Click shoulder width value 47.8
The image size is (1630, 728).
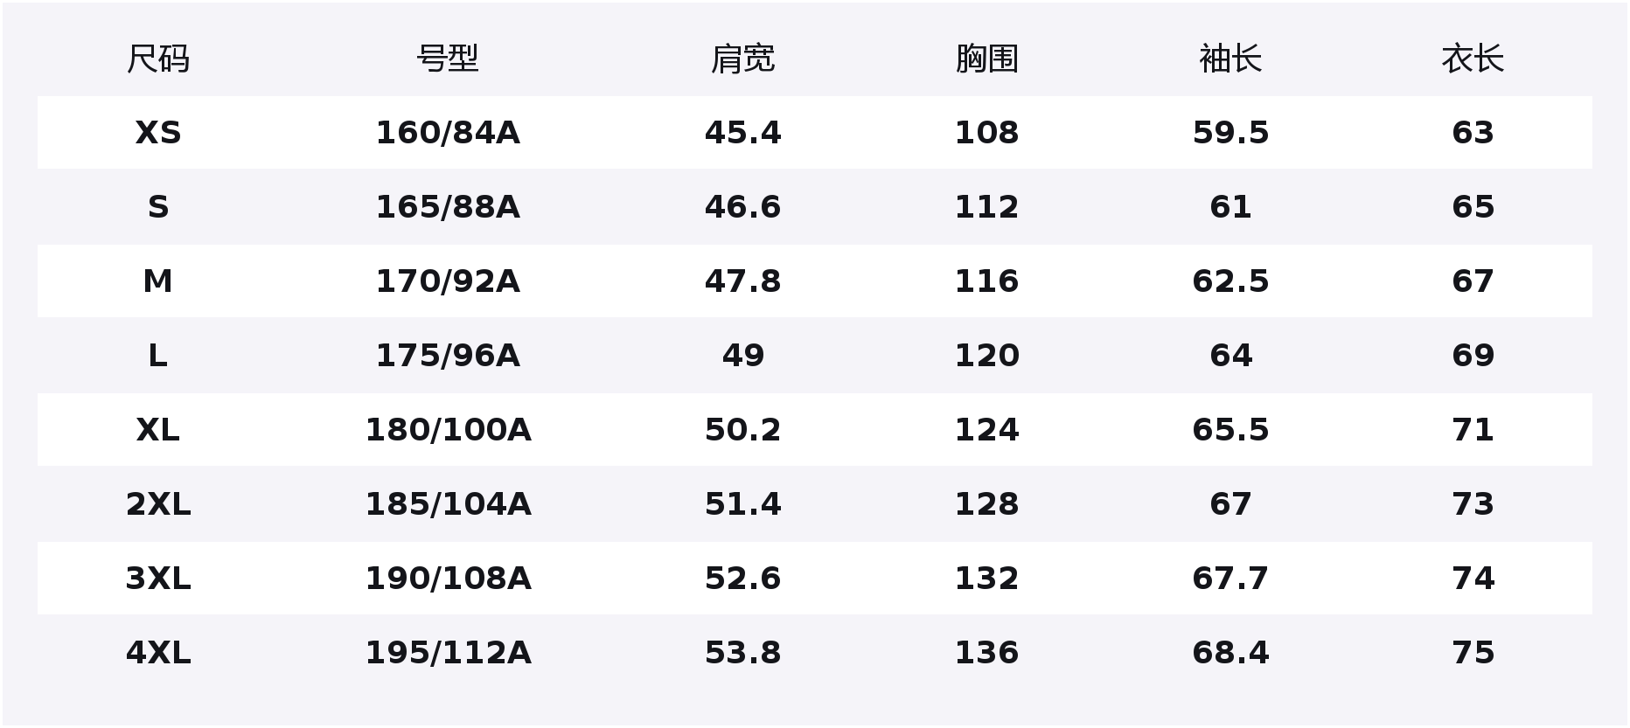[x=742, y=281]
